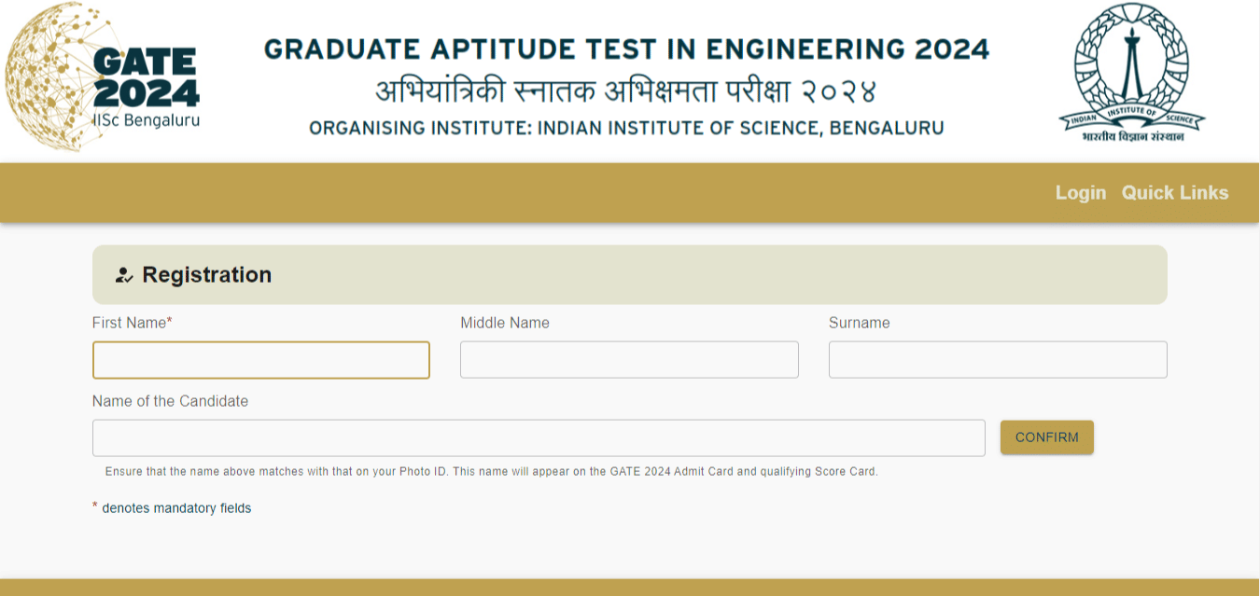Click the First Name label
This screenshot has width=1260, height=596.
coord(131,323)
